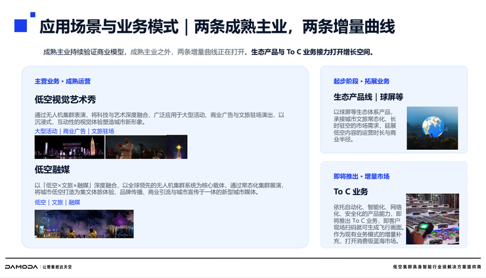Image resolution: width=486 pixels, height=278 pixels.
Task: Click the heading 低空融媒
Action: (52, 170)
